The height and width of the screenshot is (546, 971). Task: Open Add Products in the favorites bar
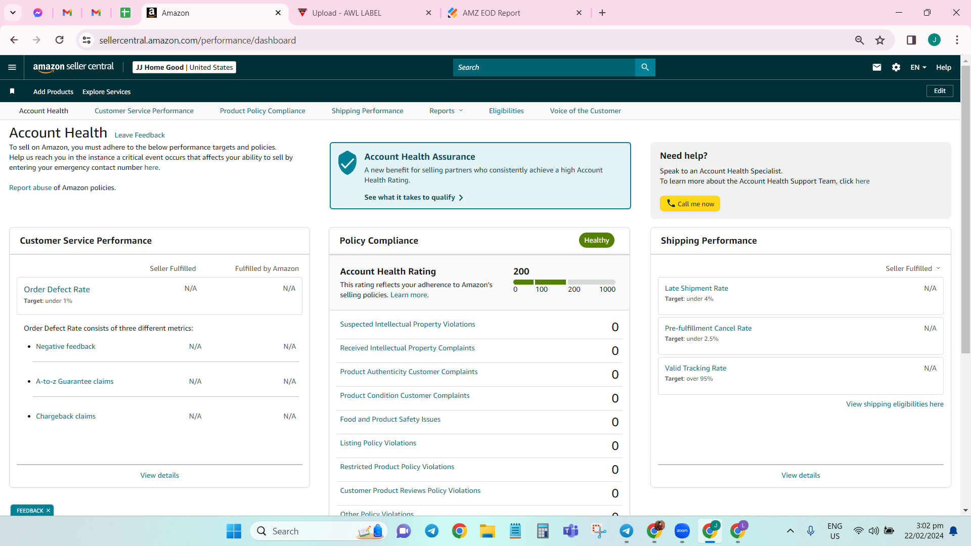tap(53, 92)
